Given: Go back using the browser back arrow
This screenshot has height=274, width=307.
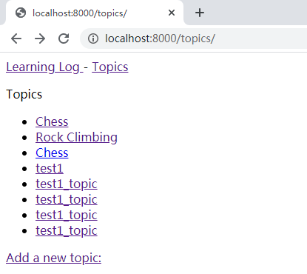Looking at the screenshot, I should click(16, 39).
